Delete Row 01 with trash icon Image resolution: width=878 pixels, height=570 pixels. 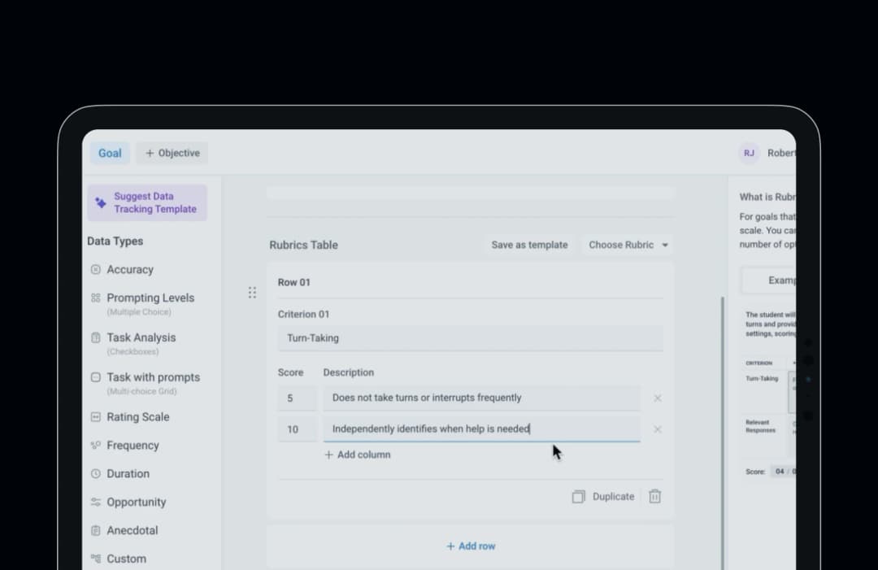click(654, 496)
